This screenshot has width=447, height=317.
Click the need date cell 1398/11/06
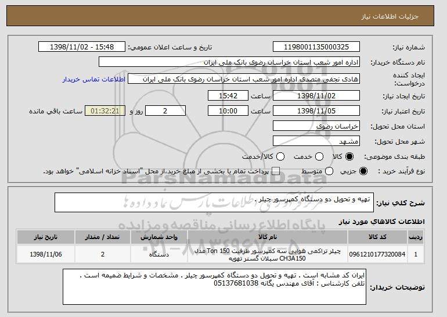[x=46, y=254]
